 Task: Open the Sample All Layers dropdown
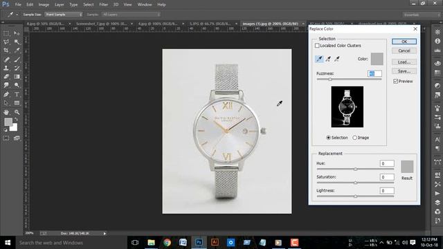coord(131,15)
